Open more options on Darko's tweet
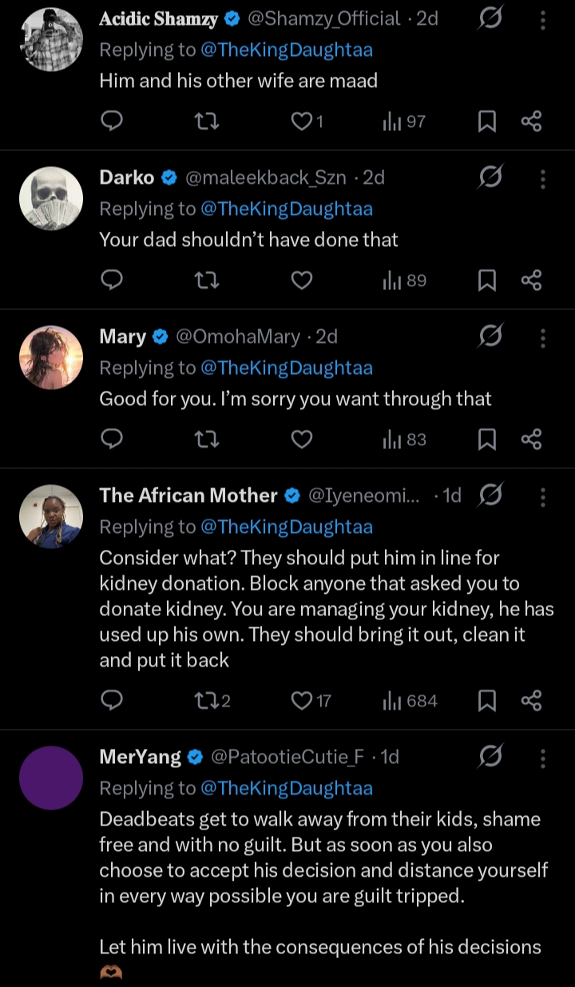575x987 pixels. pos(543,178)
